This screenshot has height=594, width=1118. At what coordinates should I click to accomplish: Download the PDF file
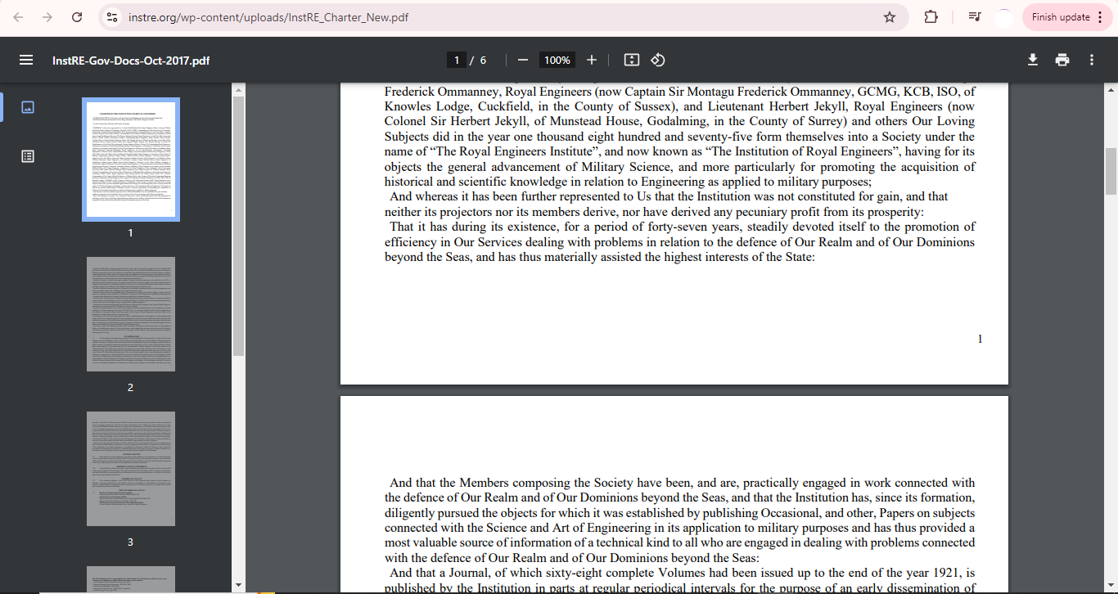1033,60
